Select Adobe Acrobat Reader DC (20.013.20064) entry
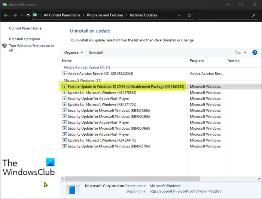 pos(100,73)
